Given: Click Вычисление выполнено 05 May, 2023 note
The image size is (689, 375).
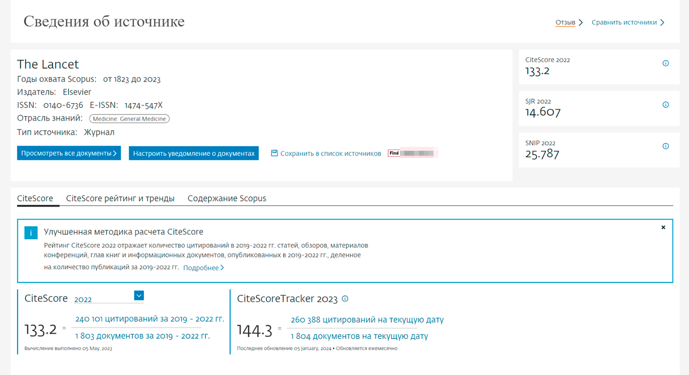Looking at the screenshot, I should click(x=68, y=348).
